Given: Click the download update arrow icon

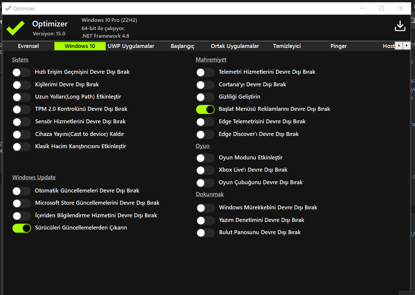Looking at the screenshot, I should click(x=400, y=26).
